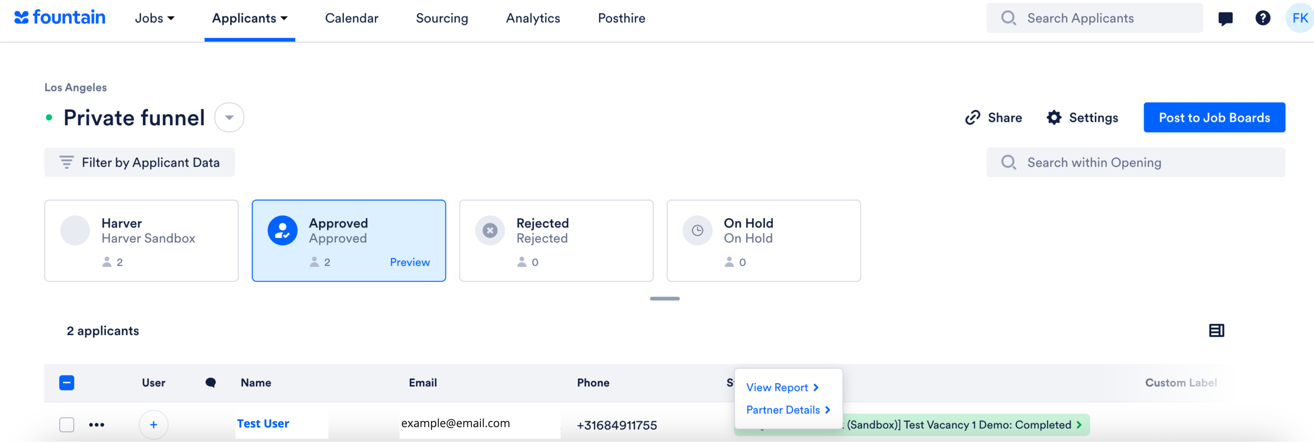Open the Analytics tab
Image resolution: width=1314 pixels, height=442 pixels.
pyautogui.click(x=532, y=18)
